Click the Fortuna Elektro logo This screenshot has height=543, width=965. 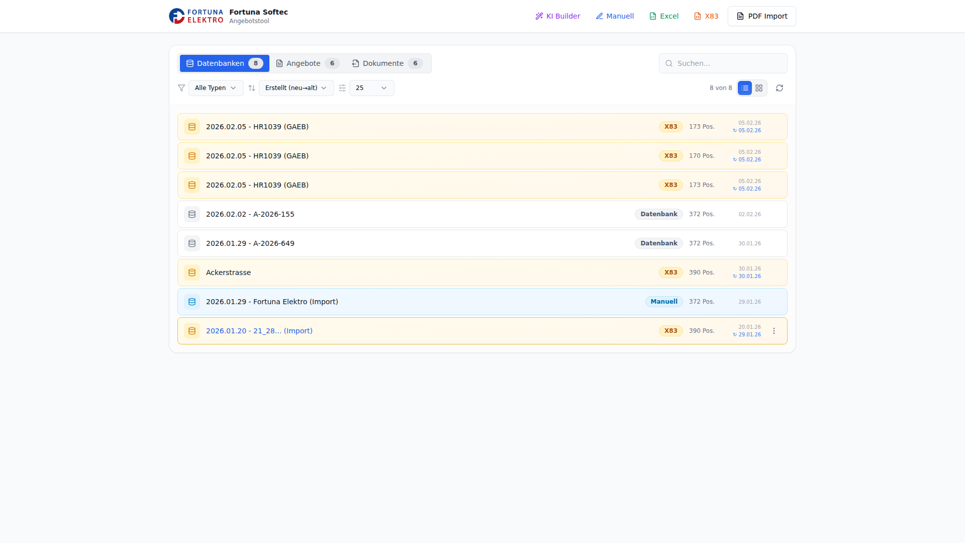click(196, 16)
